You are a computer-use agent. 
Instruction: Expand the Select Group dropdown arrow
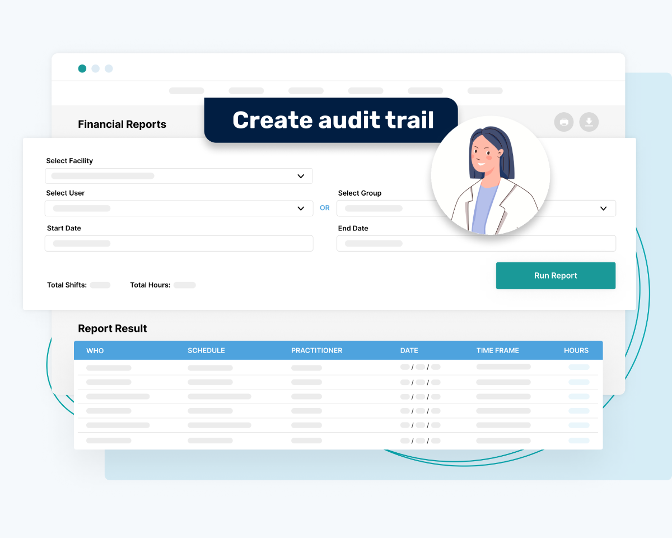(603, 208)
